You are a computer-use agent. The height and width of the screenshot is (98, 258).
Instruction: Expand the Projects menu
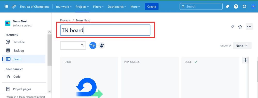tap(82, 7)
